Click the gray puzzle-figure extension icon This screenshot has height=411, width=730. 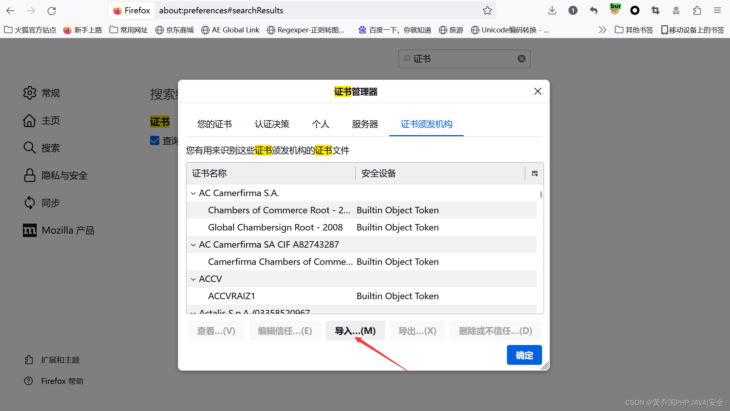pyautogui.click(x=676, y=11)
